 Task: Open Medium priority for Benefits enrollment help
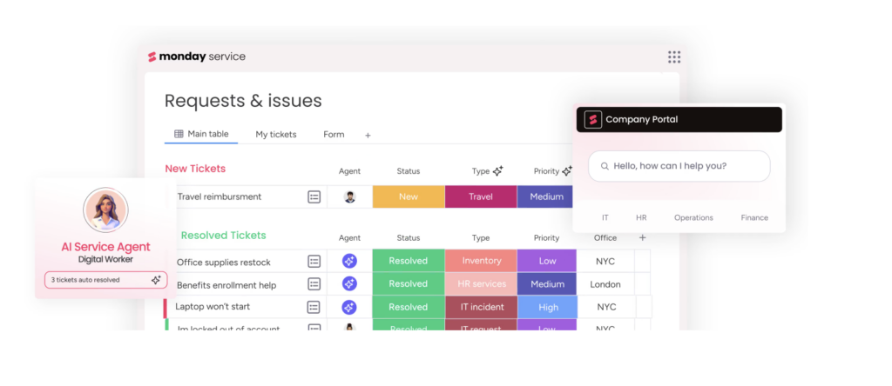(547, 283)
